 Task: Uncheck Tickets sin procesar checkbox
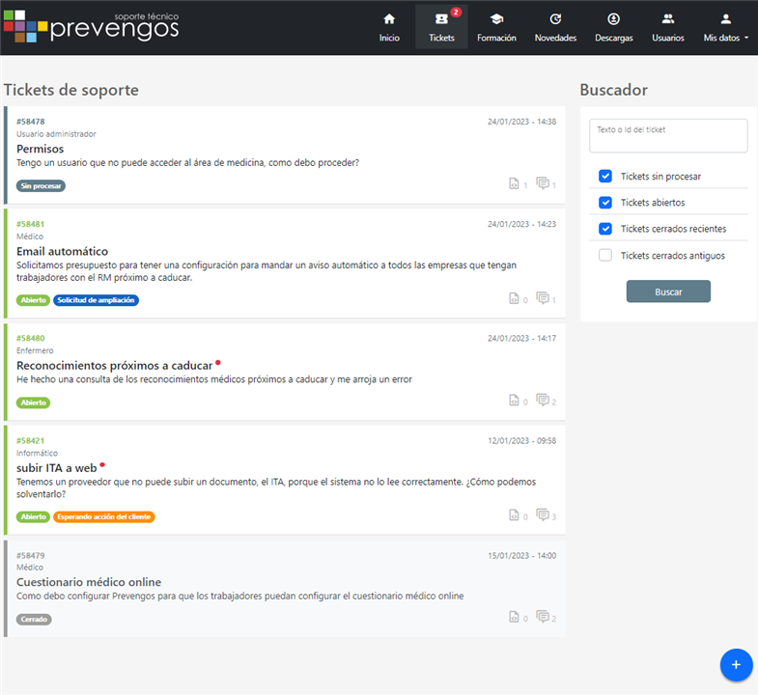605,177
